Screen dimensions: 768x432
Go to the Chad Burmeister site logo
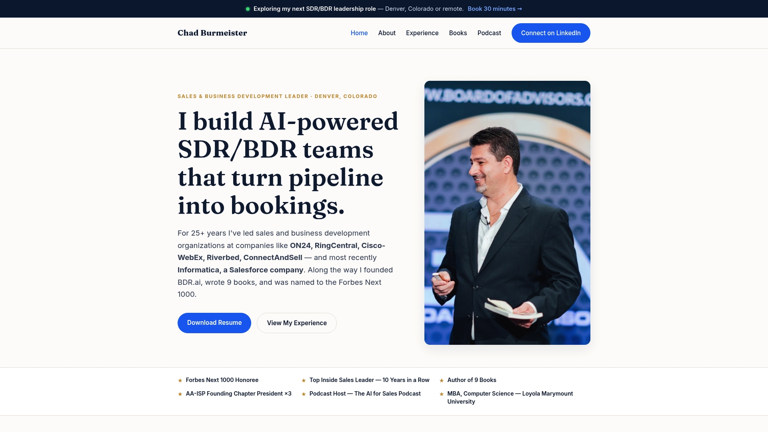(x=212, y=33)
